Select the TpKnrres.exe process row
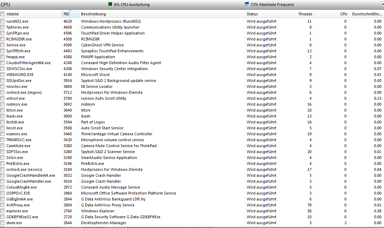This screenshot has height=228, width=384. coord(192,27)
